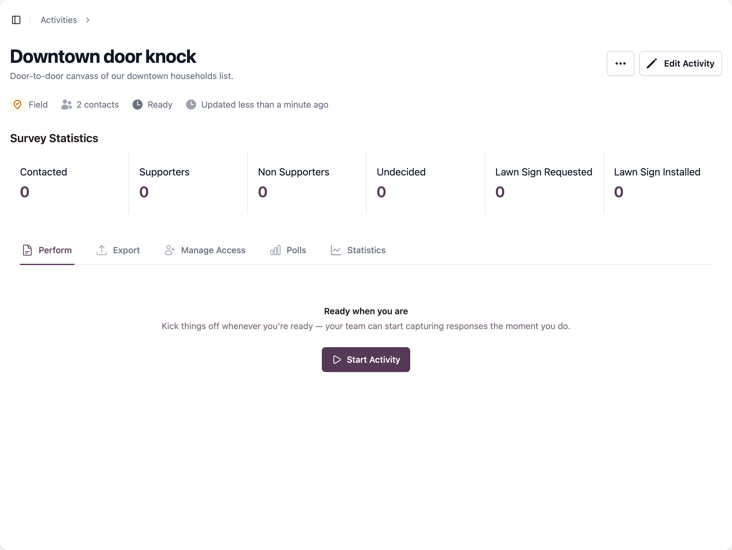The width and height of the screenshot is (732, 550).
Task: Open the Polls tab
Action: click(x=288, y=250)
